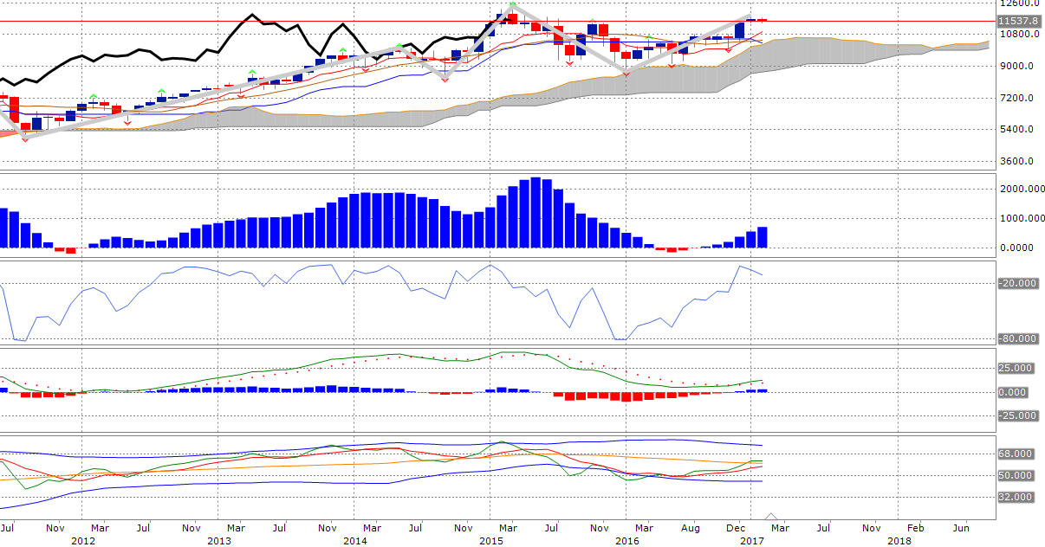Click the Feb month label on time axis
Viewport: 1045px width, 547px height.
(x=915, y=527)
